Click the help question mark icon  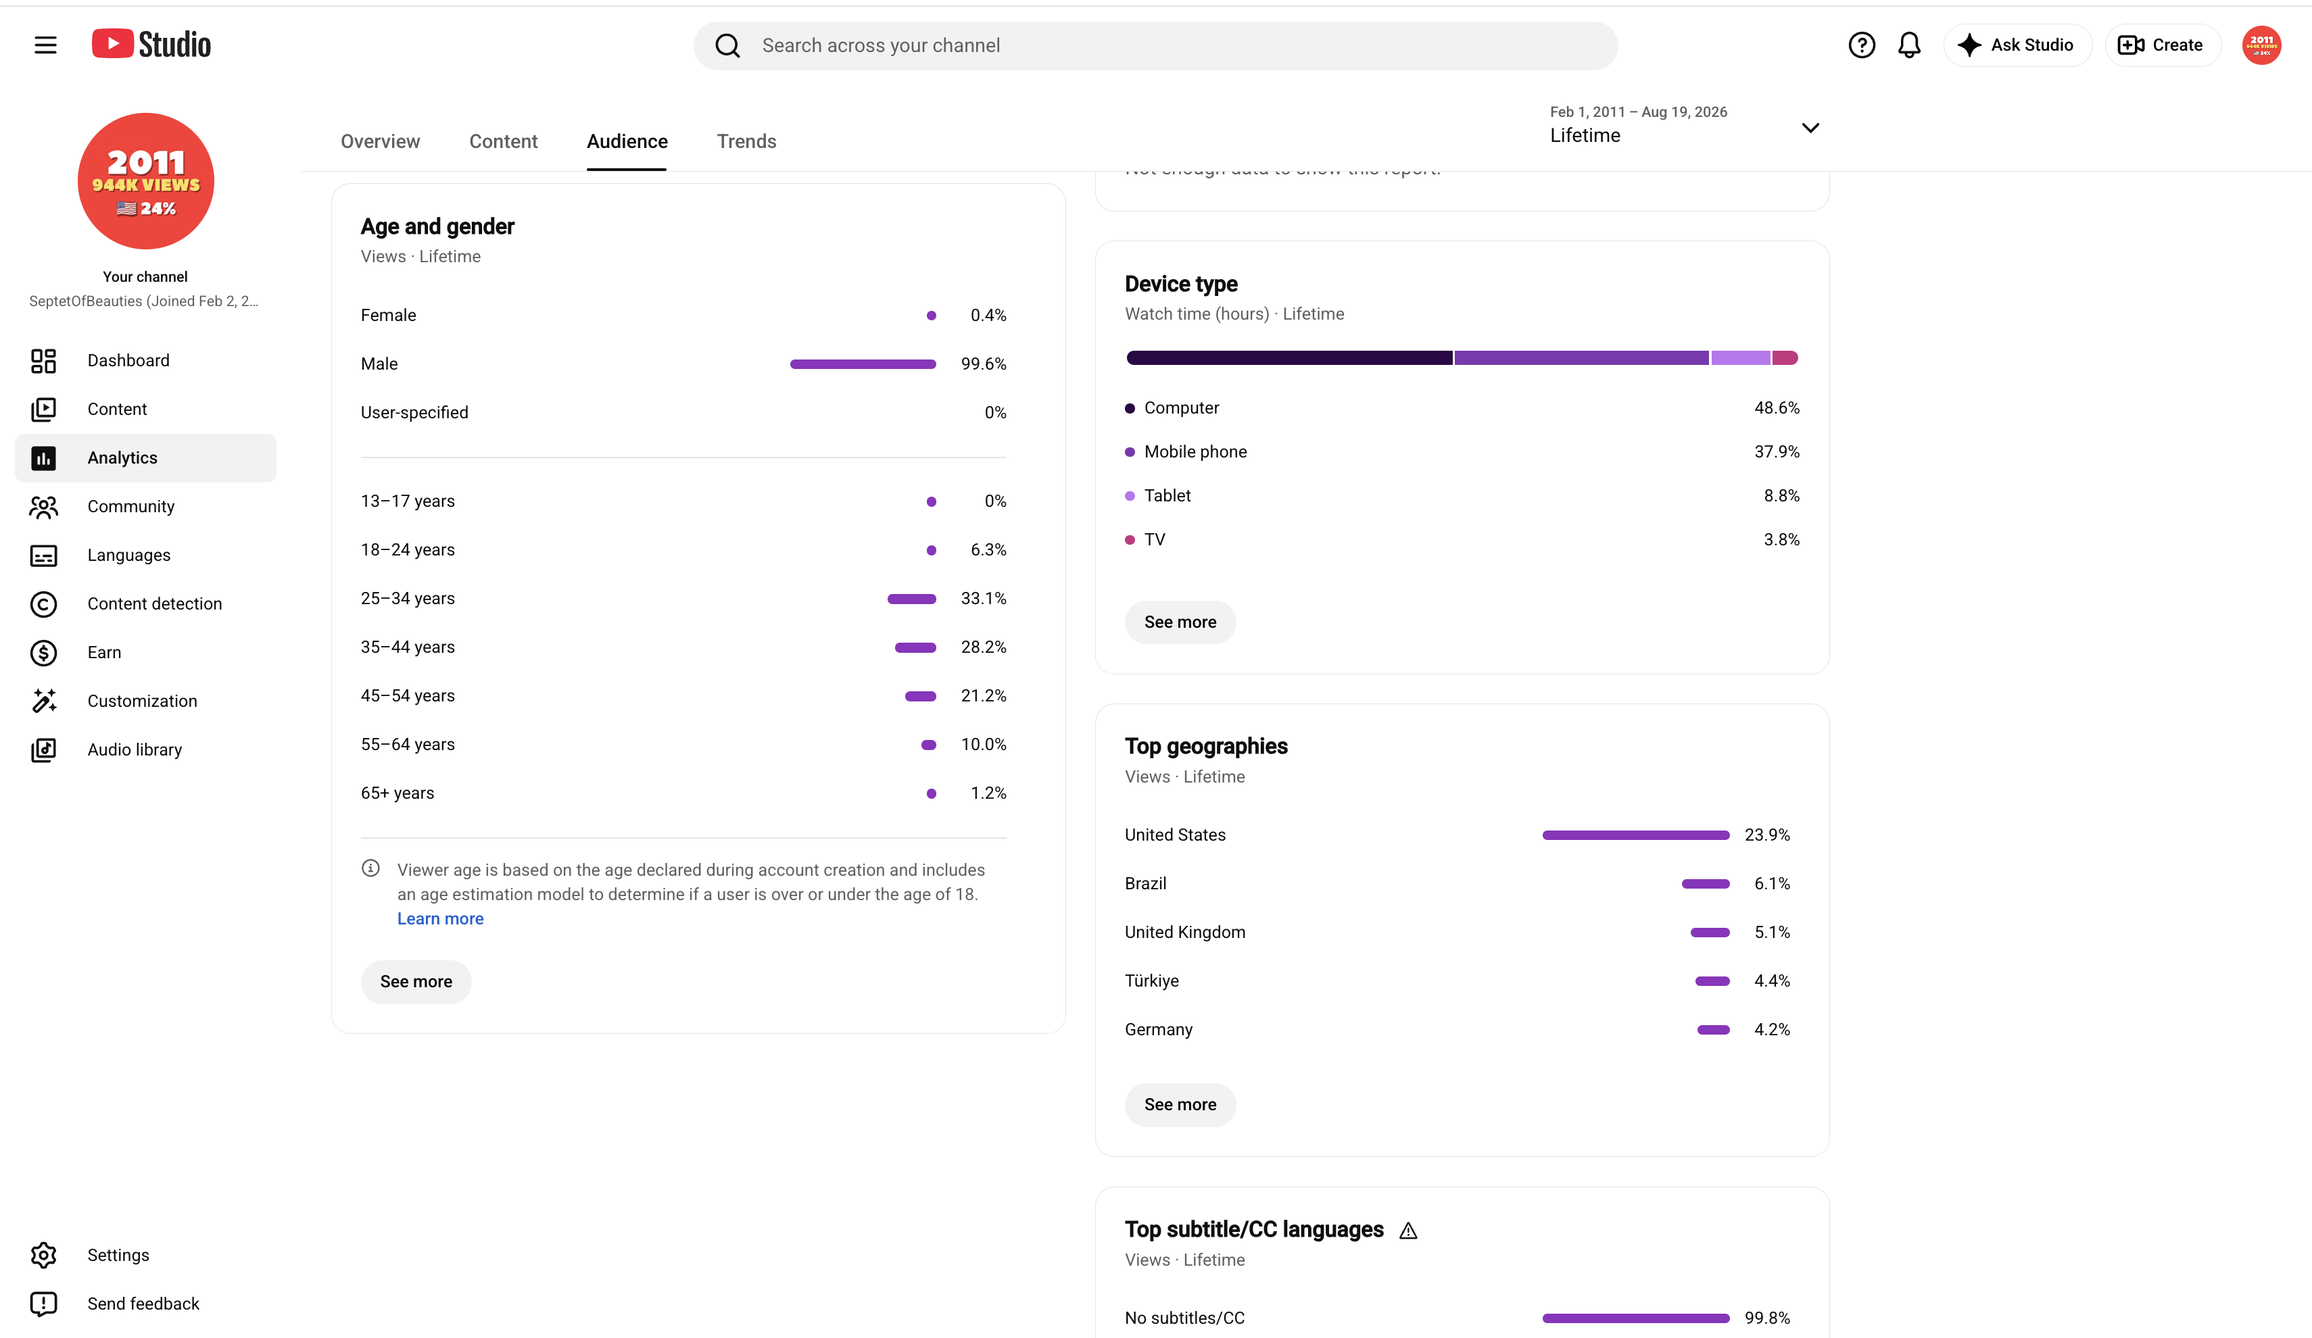(x=1860, y=45)
